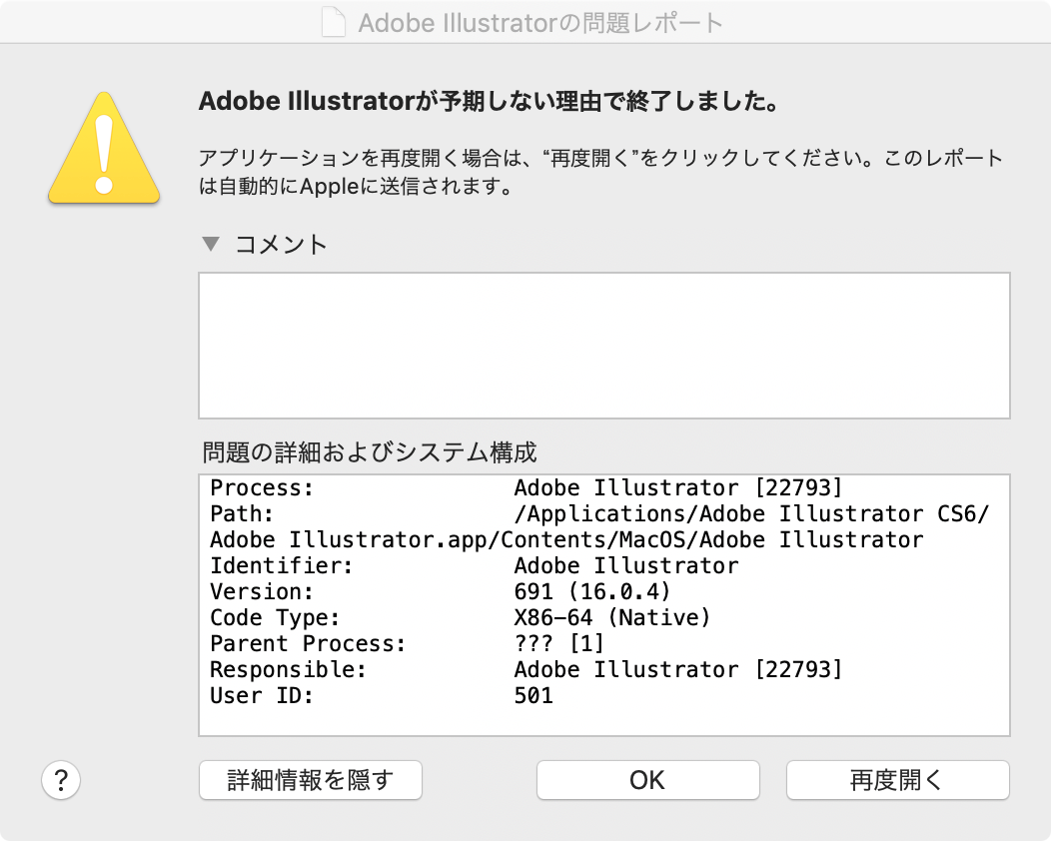Click the 再度開く button

coord(897,780)
